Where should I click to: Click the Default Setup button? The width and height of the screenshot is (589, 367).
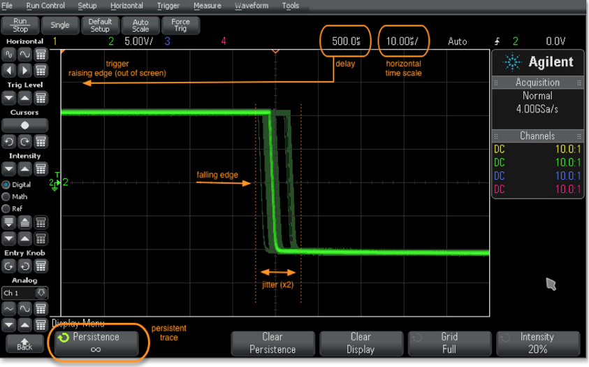pos(100,25)
